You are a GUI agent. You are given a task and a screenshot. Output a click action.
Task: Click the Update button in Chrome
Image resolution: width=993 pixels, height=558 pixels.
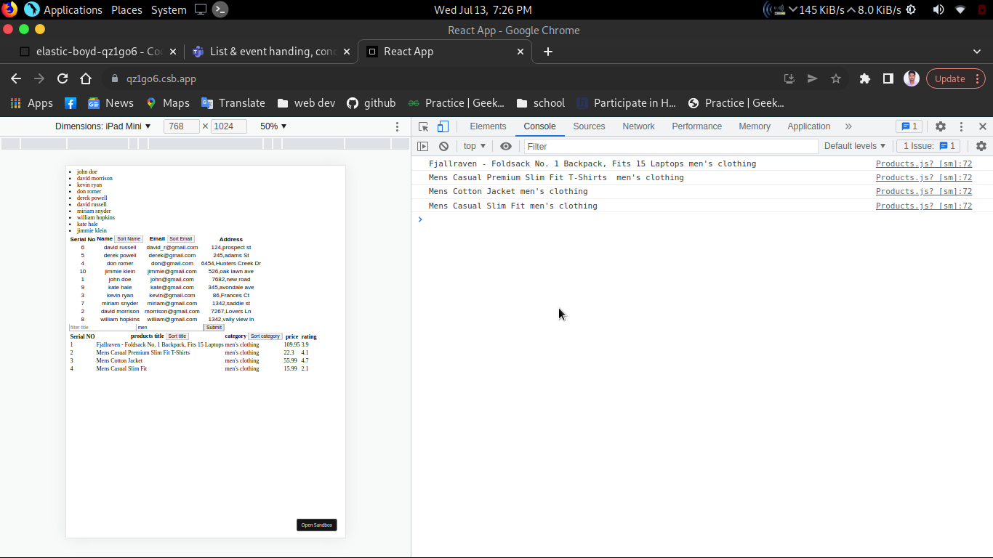pos(956,78)
